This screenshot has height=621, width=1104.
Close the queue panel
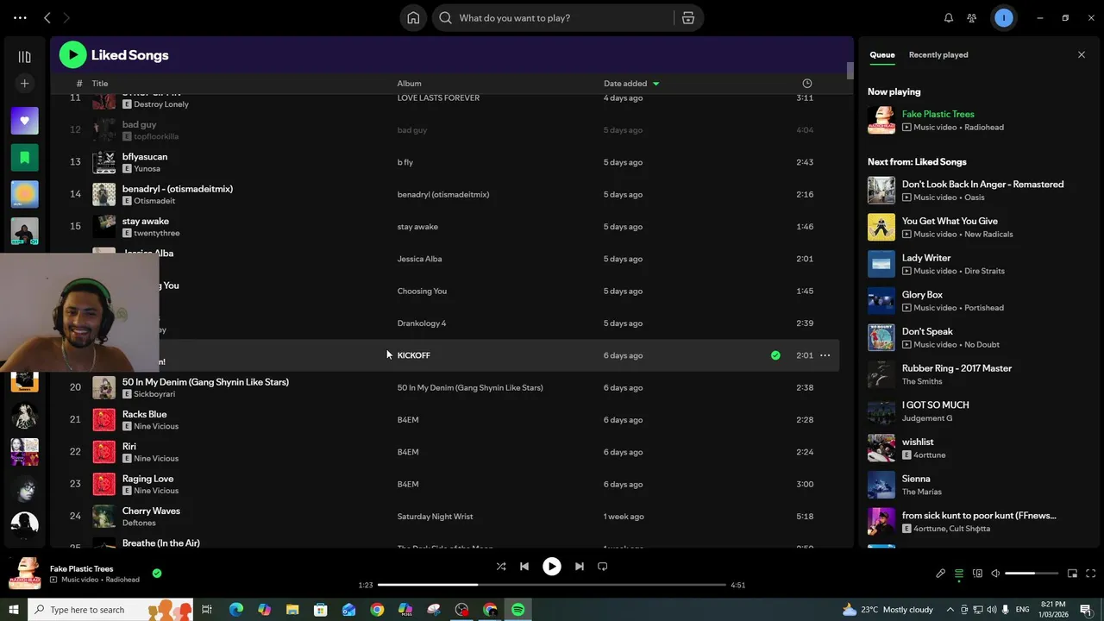[1082, 54]
